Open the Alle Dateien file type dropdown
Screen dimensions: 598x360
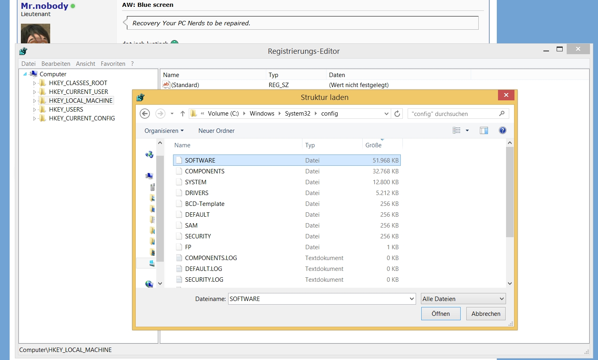(x=463, y=299)
